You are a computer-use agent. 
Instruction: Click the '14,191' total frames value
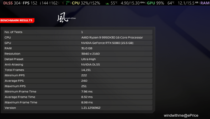click(86, 70)
